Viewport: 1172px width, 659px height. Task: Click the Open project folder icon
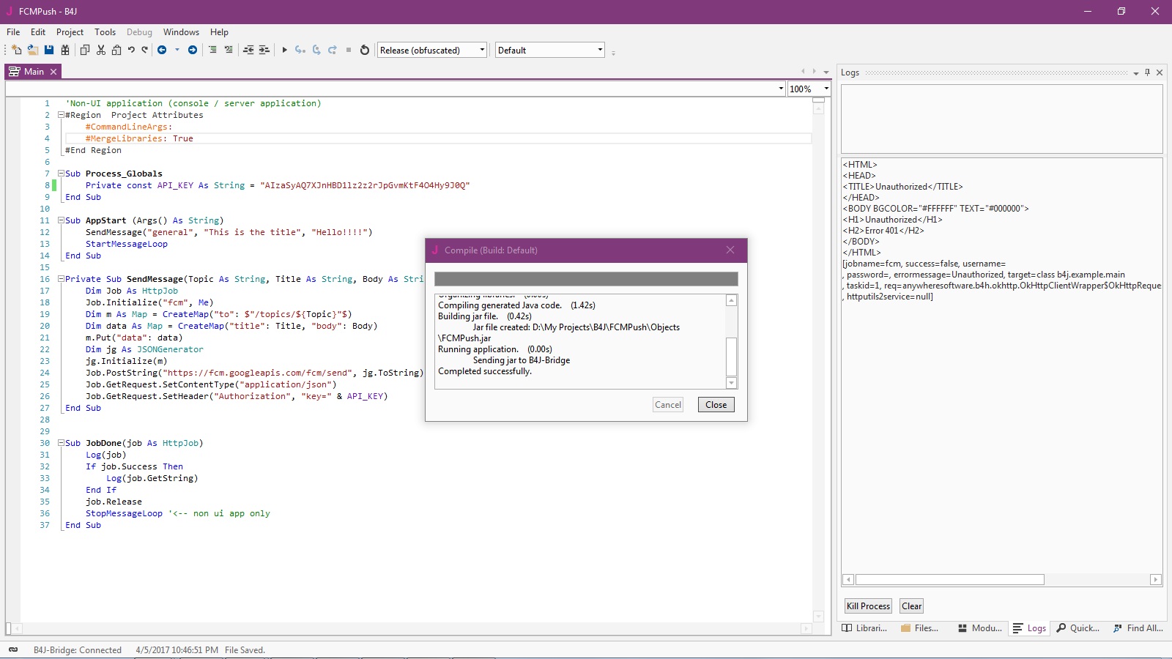click(x=33, y=50)
